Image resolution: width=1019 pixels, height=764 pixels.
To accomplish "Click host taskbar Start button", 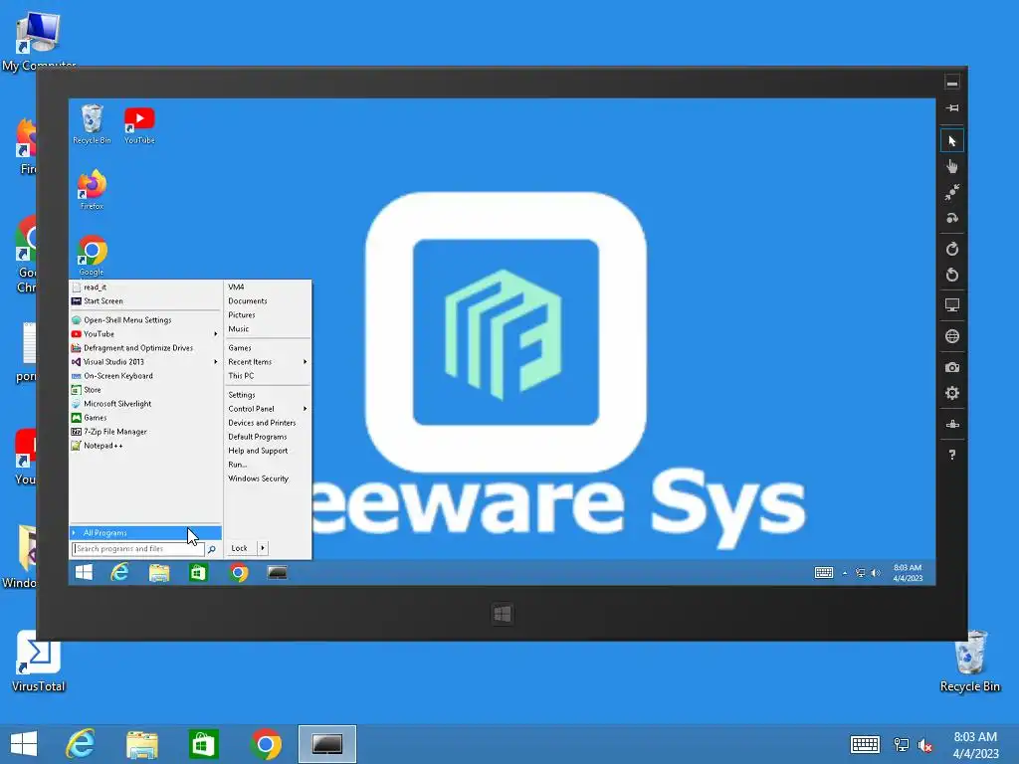I will pos(24,744).
